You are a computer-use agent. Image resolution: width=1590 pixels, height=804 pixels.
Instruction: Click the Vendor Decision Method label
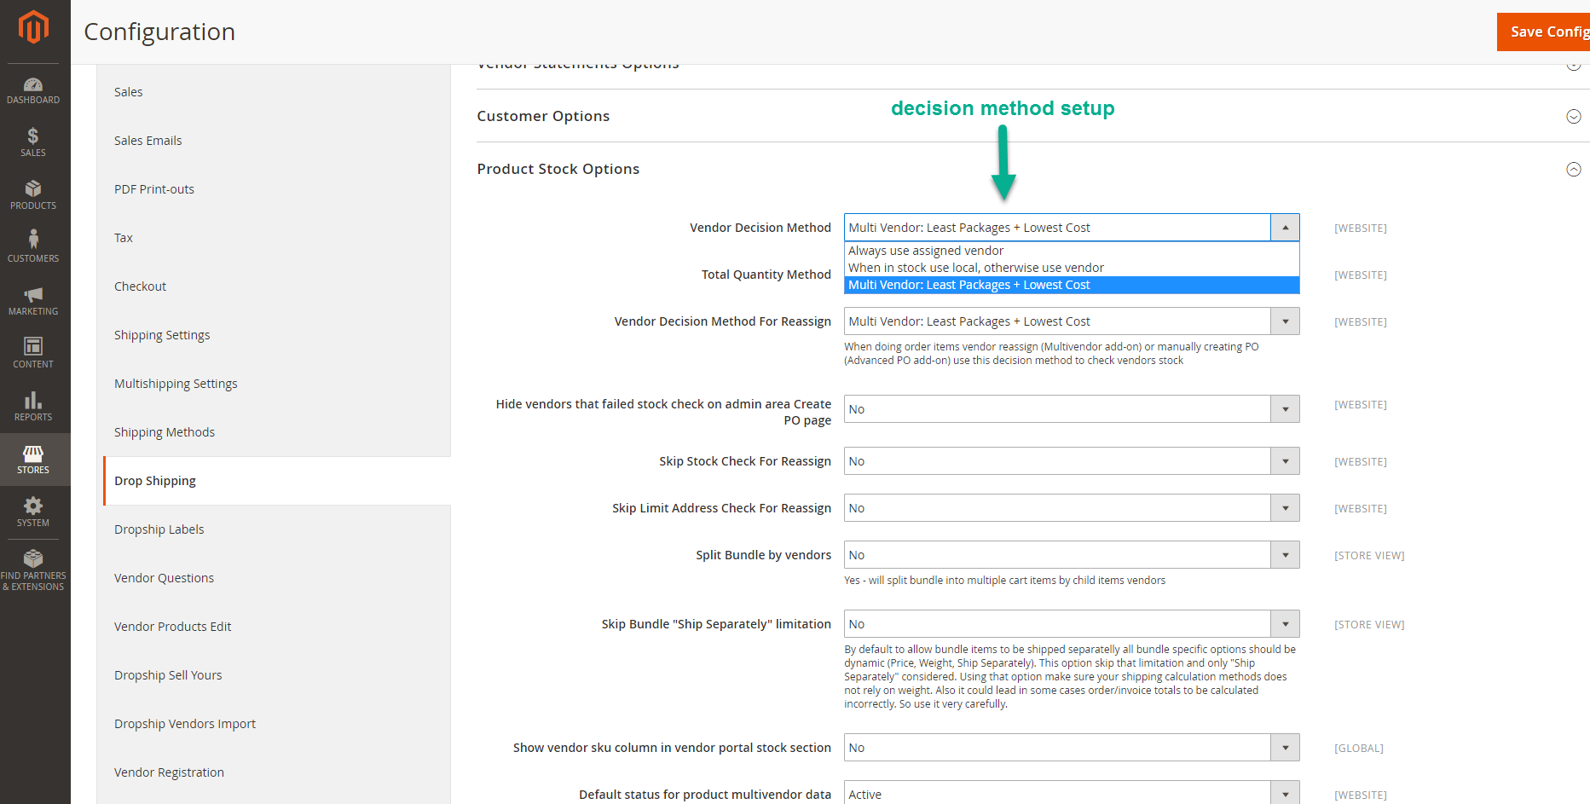point(760,228)
